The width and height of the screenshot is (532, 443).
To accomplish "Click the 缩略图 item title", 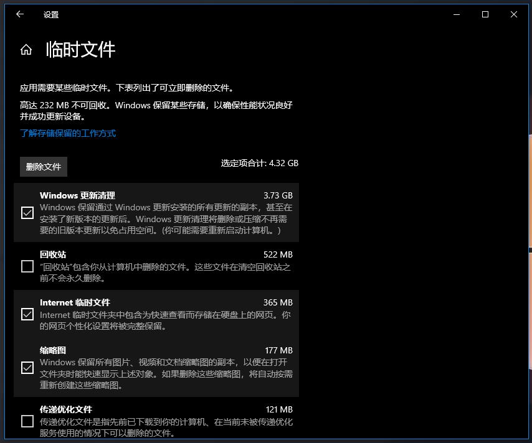I will (53, 350).
